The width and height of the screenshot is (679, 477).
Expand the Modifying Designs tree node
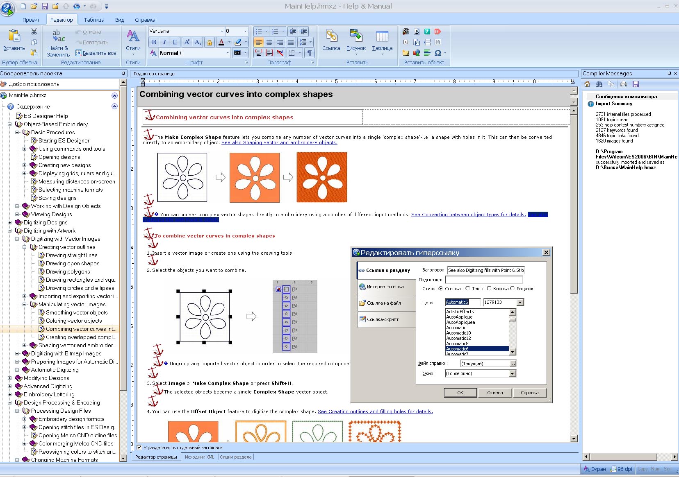10,378
